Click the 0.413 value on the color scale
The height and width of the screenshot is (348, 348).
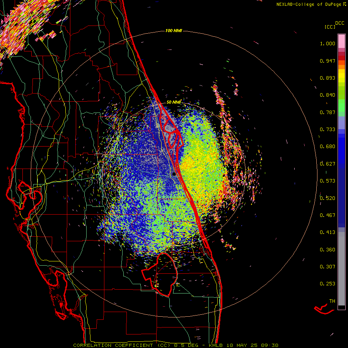tap(328, 232)
